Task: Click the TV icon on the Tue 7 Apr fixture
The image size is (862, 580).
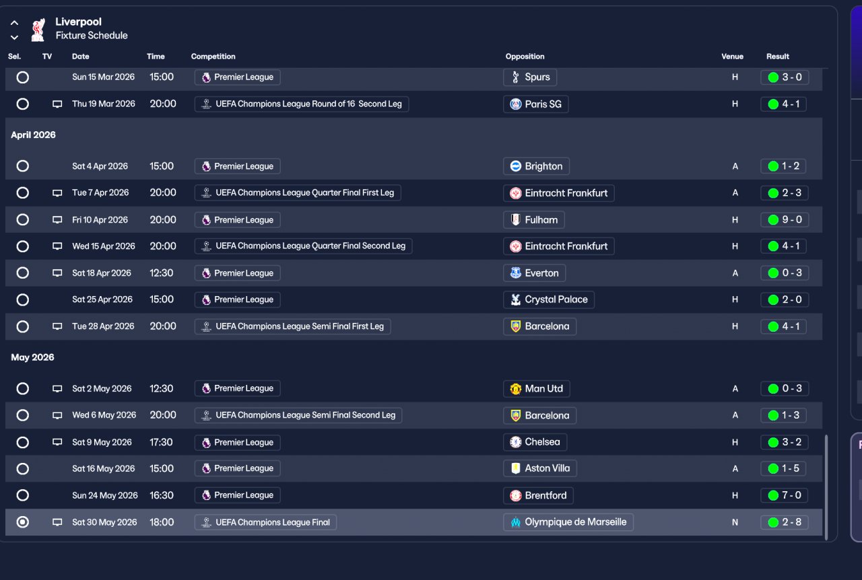Action: click(x=57, y=193)
